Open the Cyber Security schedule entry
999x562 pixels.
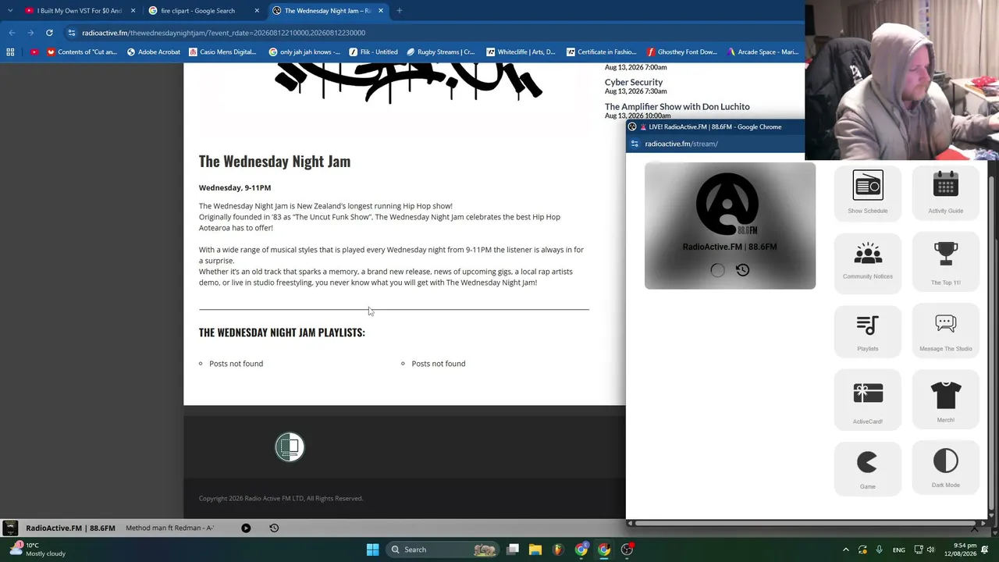tap(634, 82)
